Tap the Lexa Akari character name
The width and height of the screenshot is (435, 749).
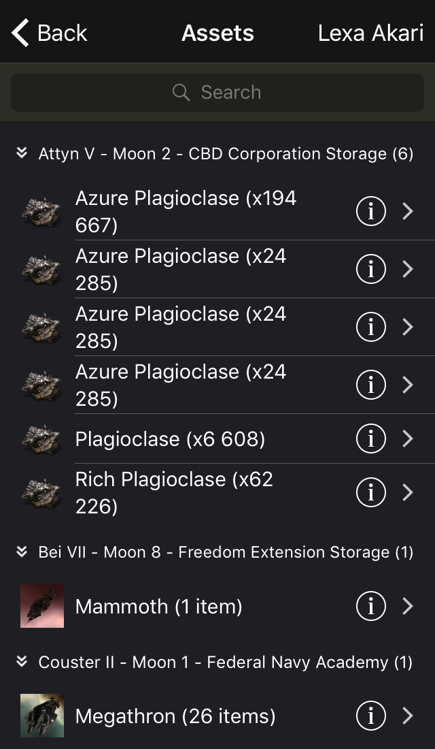(x=370, y=33)
